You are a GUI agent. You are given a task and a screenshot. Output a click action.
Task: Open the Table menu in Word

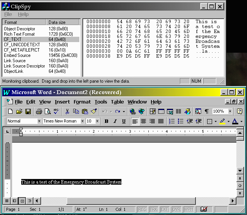coord(117,102)
